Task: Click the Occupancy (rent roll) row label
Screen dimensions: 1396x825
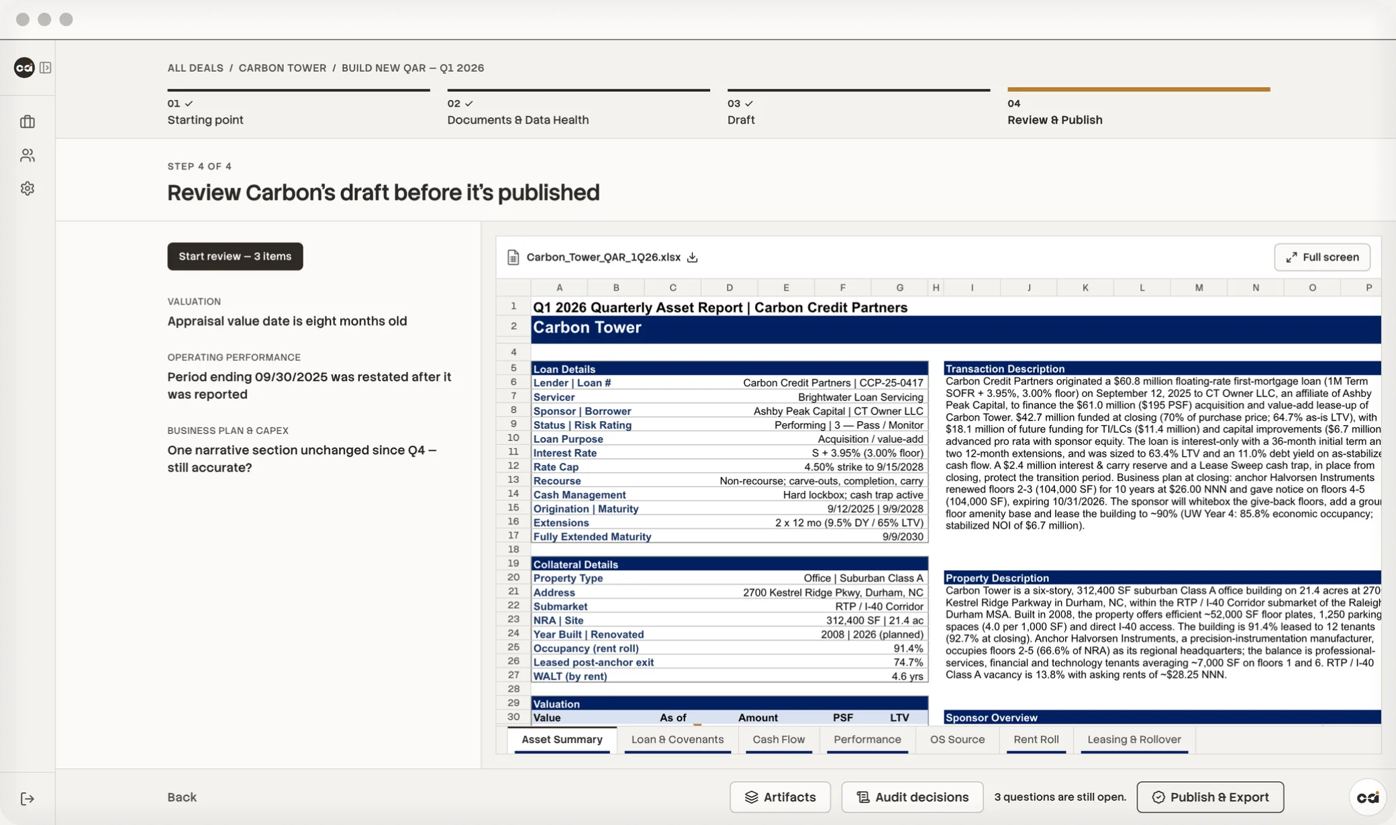Action: [586, 649]
